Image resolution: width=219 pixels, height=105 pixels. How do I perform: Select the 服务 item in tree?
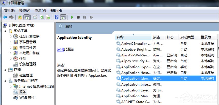[x=23, y=92]
